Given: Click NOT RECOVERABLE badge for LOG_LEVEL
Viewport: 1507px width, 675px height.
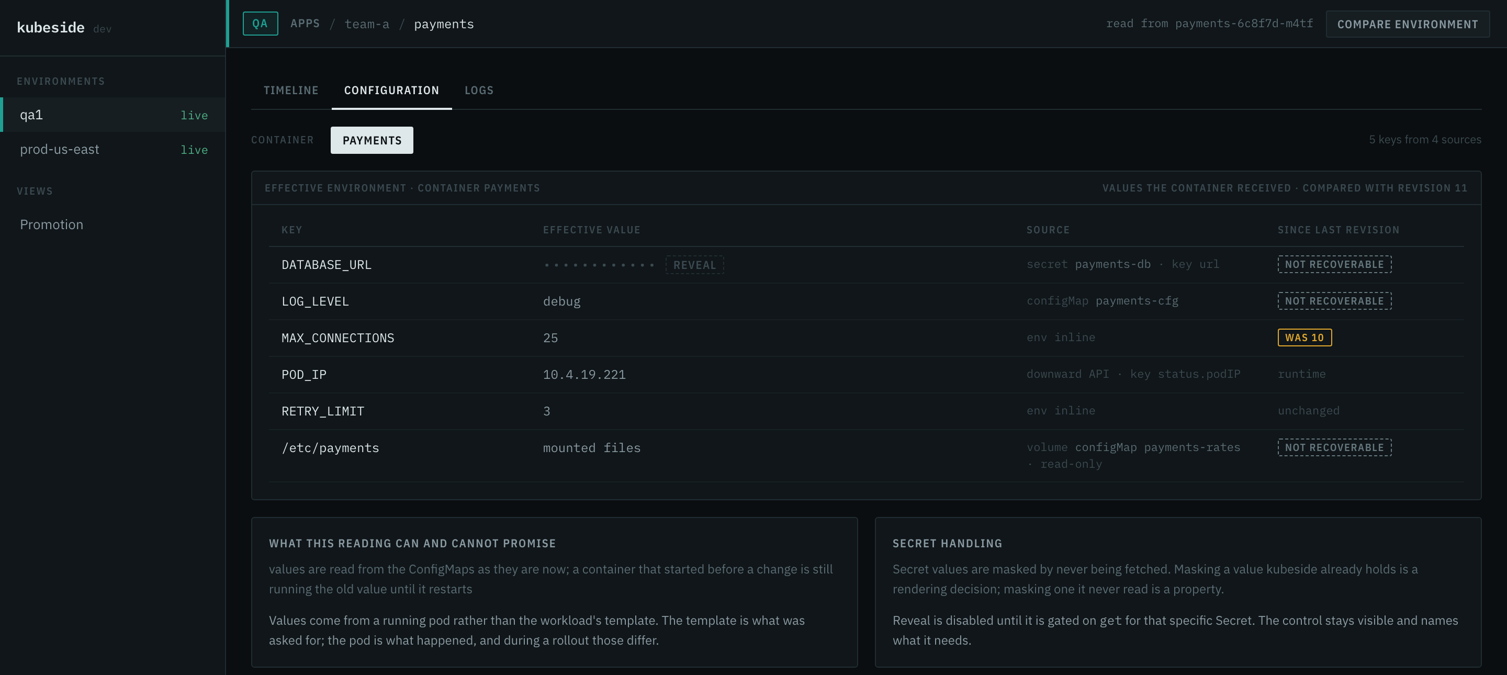Looking at the screenshot, I should (x=1334, y=301).
